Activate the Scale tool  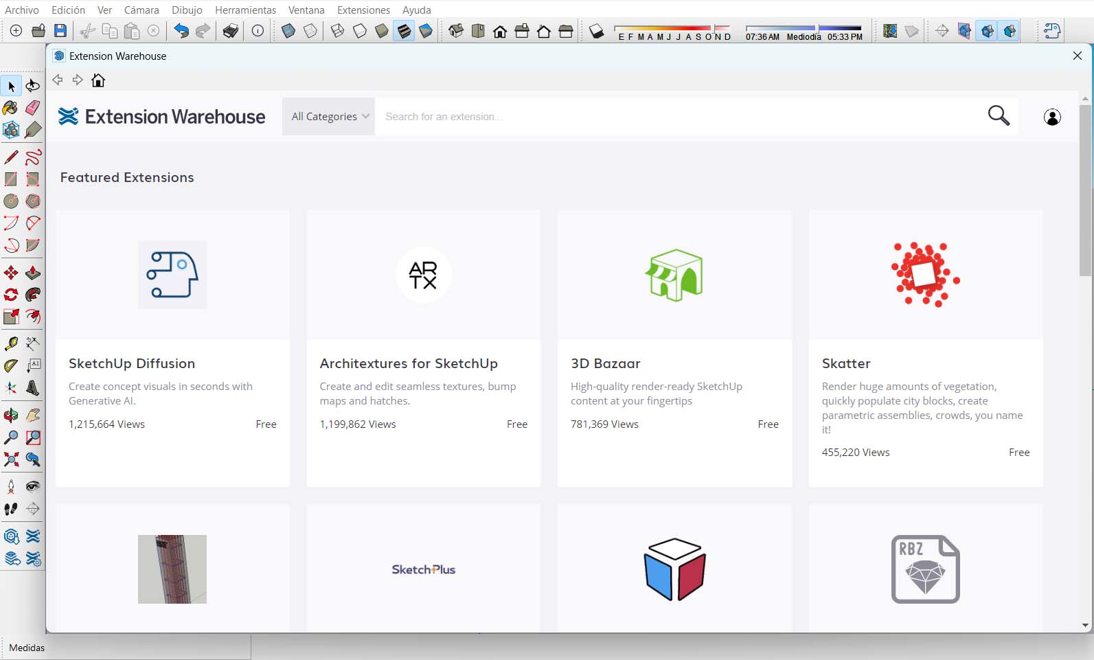coord(11,317)
